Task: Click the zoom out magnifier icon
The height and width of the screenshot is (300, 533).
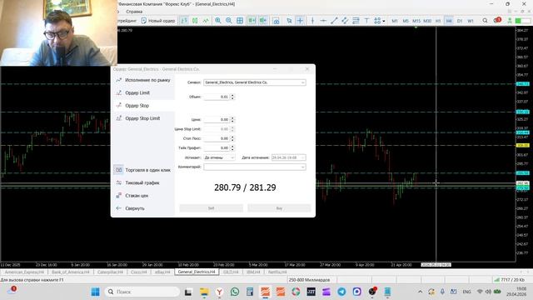Action: [x=229, y=21]
